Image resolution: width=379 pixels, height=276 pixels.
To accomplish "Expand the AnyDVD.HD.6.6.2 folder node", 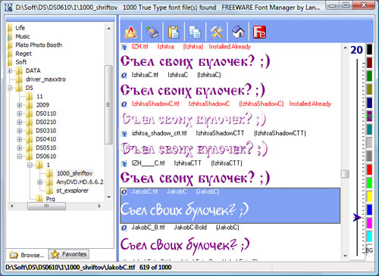I will click(x=39, y=182).
